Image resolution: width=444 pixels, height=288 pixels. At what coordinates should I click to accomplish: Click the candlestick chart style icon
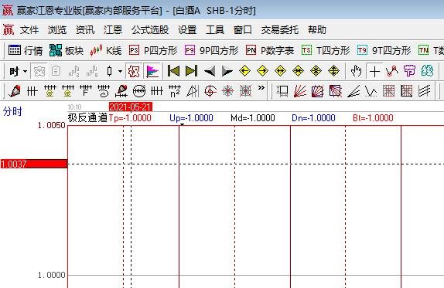coord(110,71)
